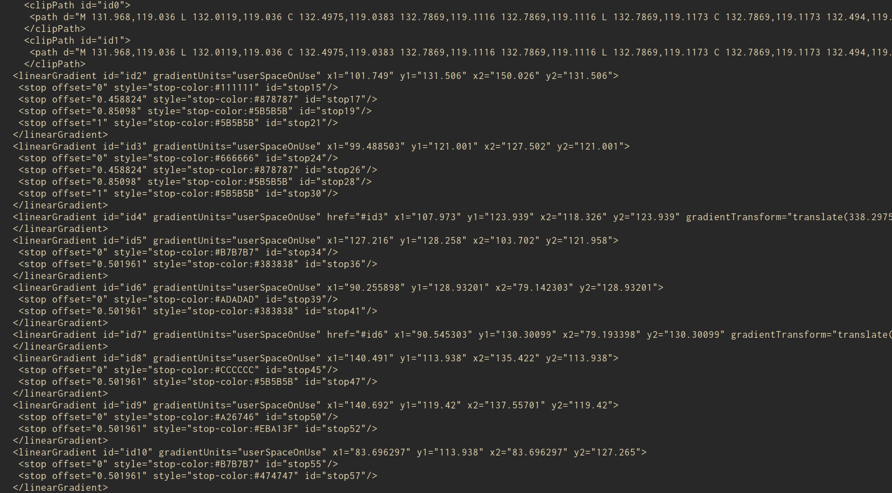Click the linearGradient id6 opening line

pos(338,287)
